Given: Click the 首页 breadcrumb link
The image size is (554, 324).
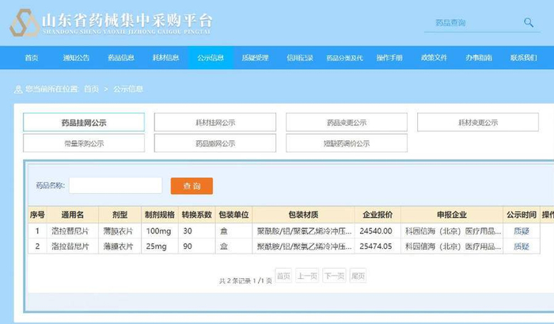Looking at the screenshot, I should tap(91, 89).
